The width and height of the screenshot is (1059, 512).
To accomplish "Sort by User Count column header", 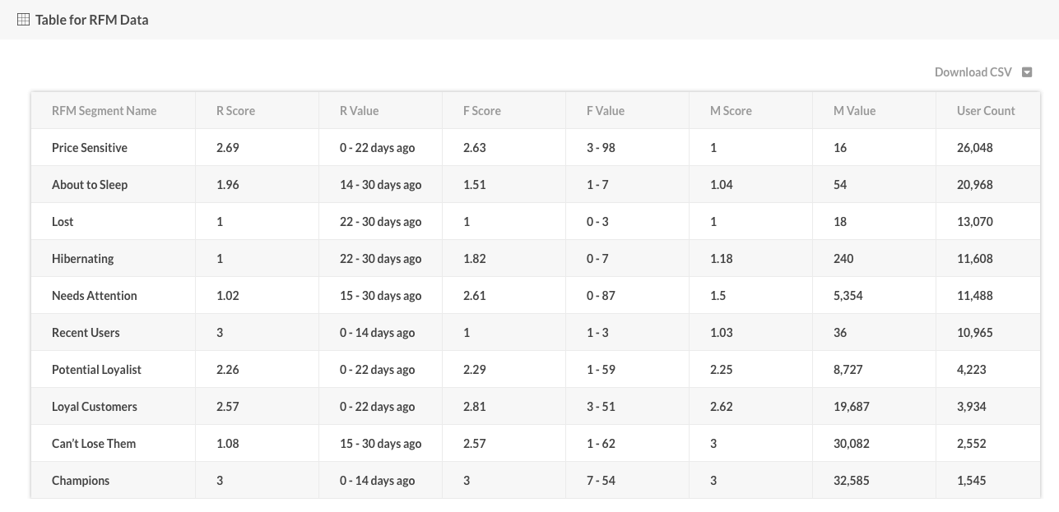I will 986,111.
